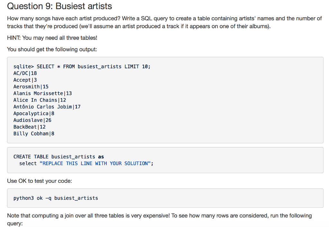Click the "REPLACE THIS LINE WITH YOUR SOLUTION" string
This screenshot has height=227, width=329.
(x=95, y=164)
